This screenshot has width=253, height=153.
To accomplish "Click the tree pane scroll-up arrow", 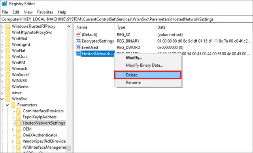I will [x=69, y=26].
